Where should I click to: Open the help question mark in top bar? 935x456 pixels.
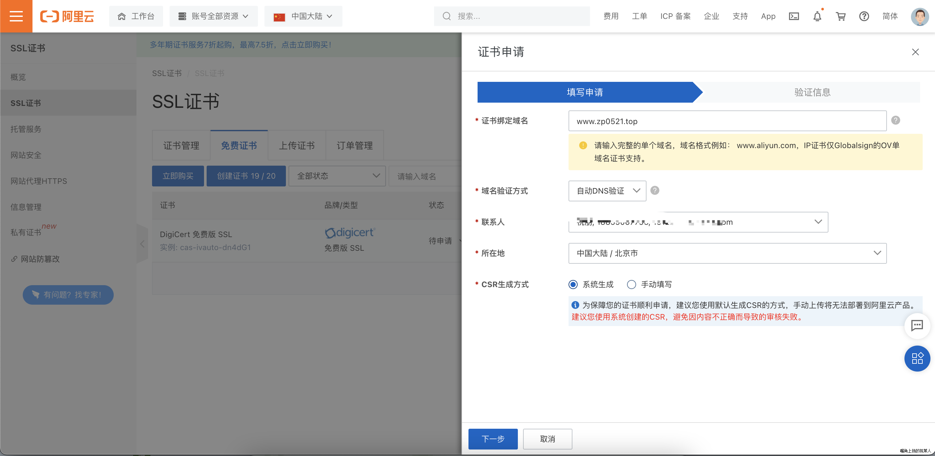pyautogui.click(x=864, y=16)
